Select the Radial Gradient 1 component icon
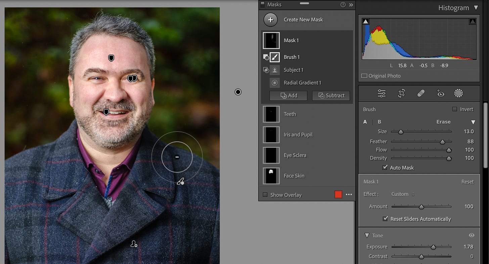The height and width of the screenshot is (264, 489). pyautogui.click(x=274, y=83)
